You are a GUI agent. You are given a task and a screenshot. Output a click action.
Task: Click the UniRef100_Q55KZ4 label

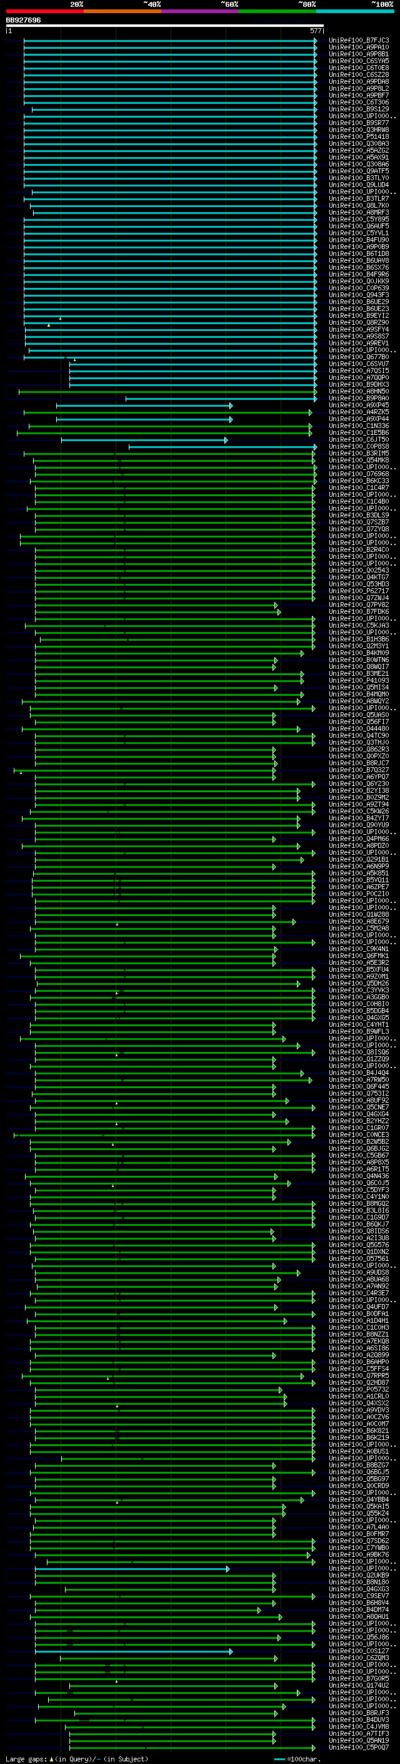click(358, 1513)
